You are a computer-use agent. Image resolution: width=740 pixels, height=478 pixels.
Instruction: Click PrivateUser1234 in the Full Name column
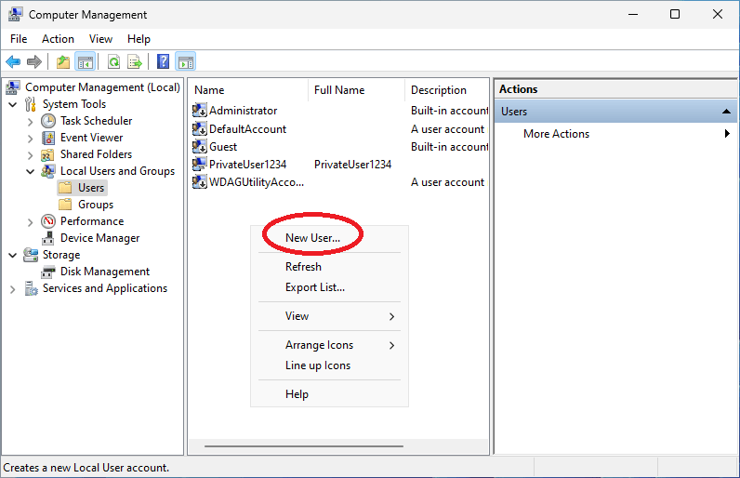tap(352, 165)
